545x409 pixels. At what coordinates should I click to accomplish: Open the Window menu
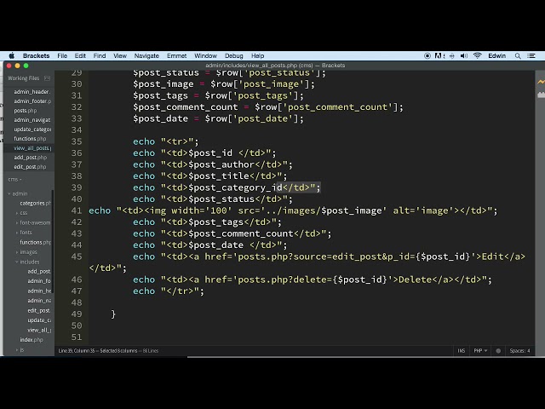(205, 55)
